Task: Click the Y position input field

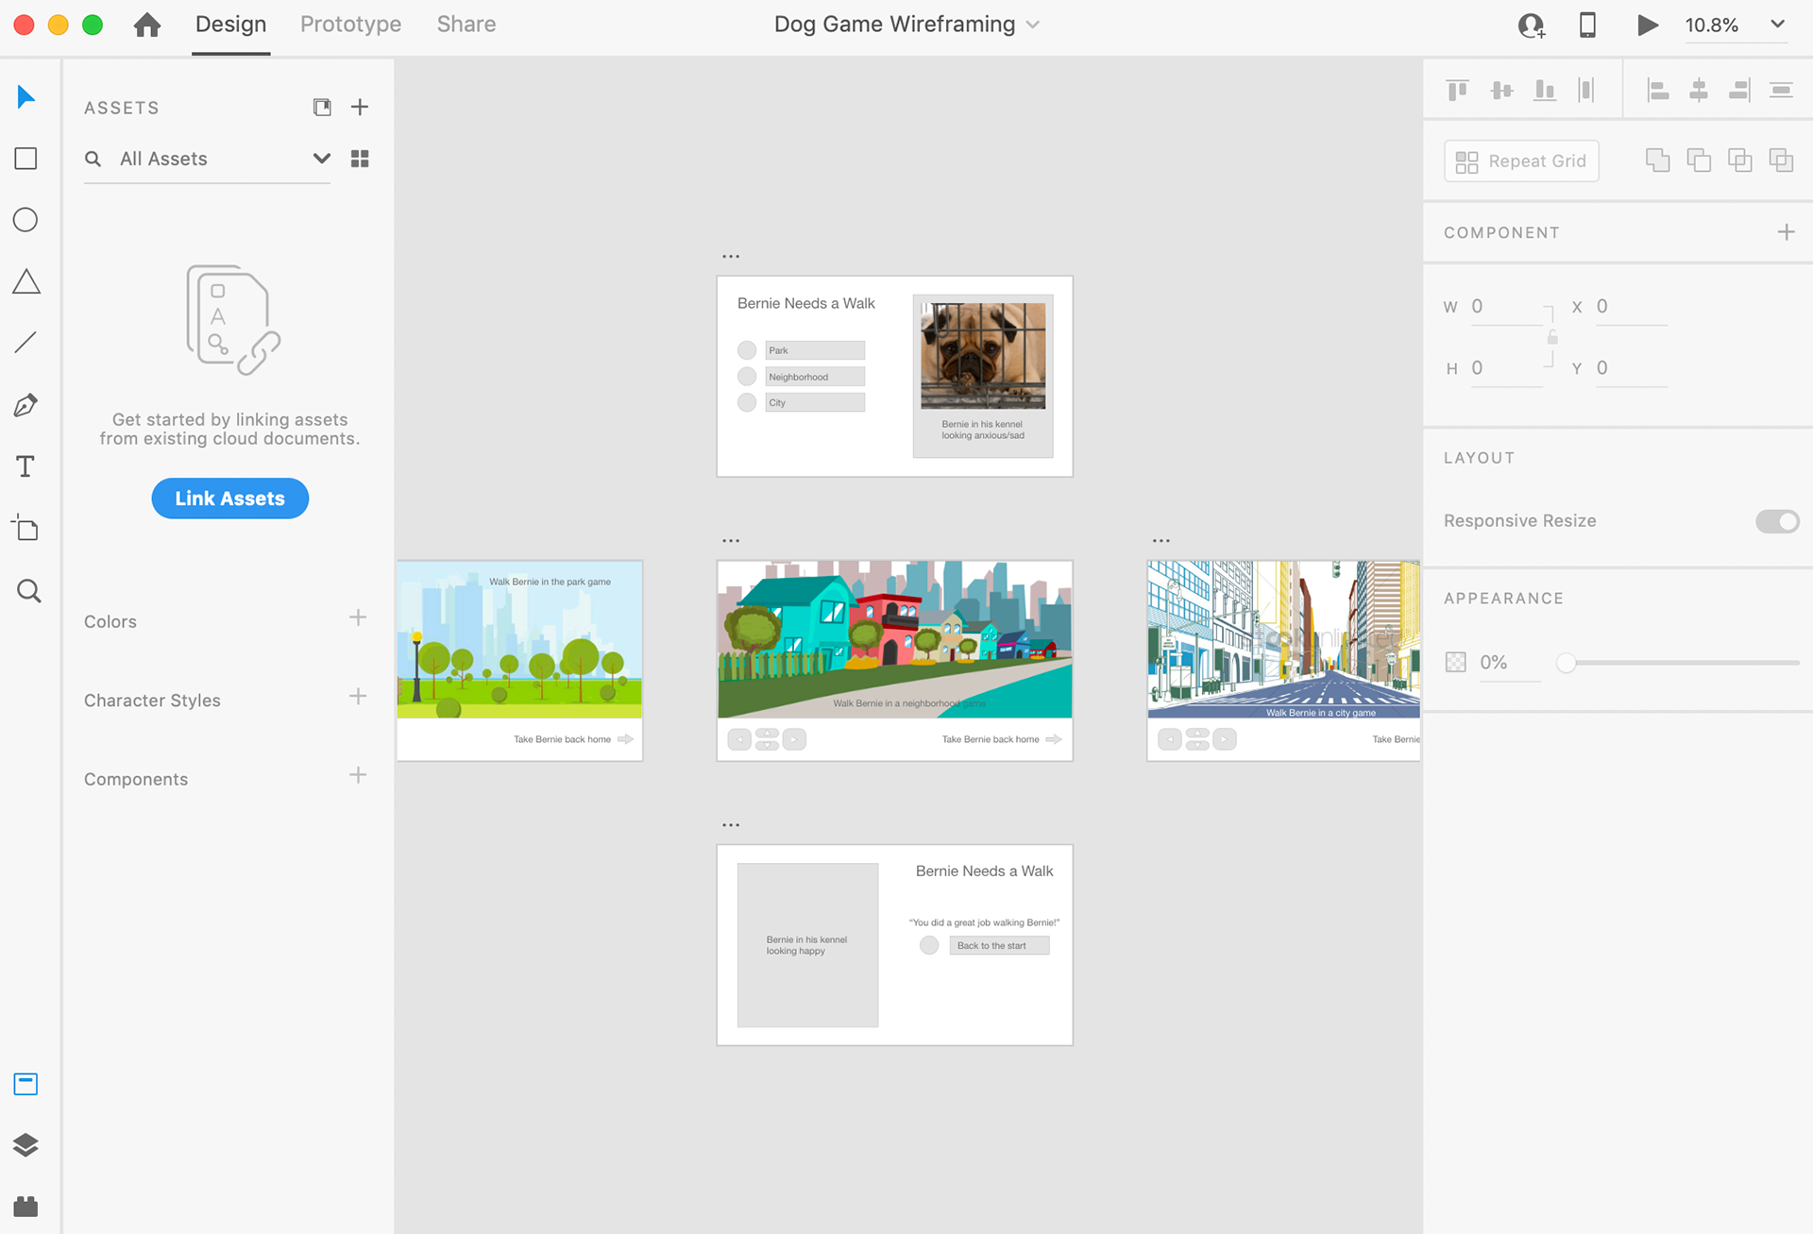Action: pyautogui.click(x=1631, y=368)
